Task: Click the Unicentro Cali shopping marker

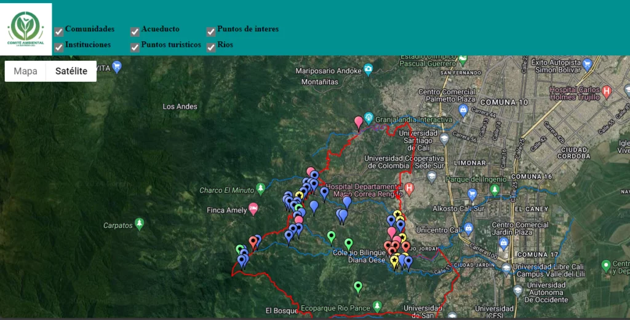Action: tap(468, 228)
